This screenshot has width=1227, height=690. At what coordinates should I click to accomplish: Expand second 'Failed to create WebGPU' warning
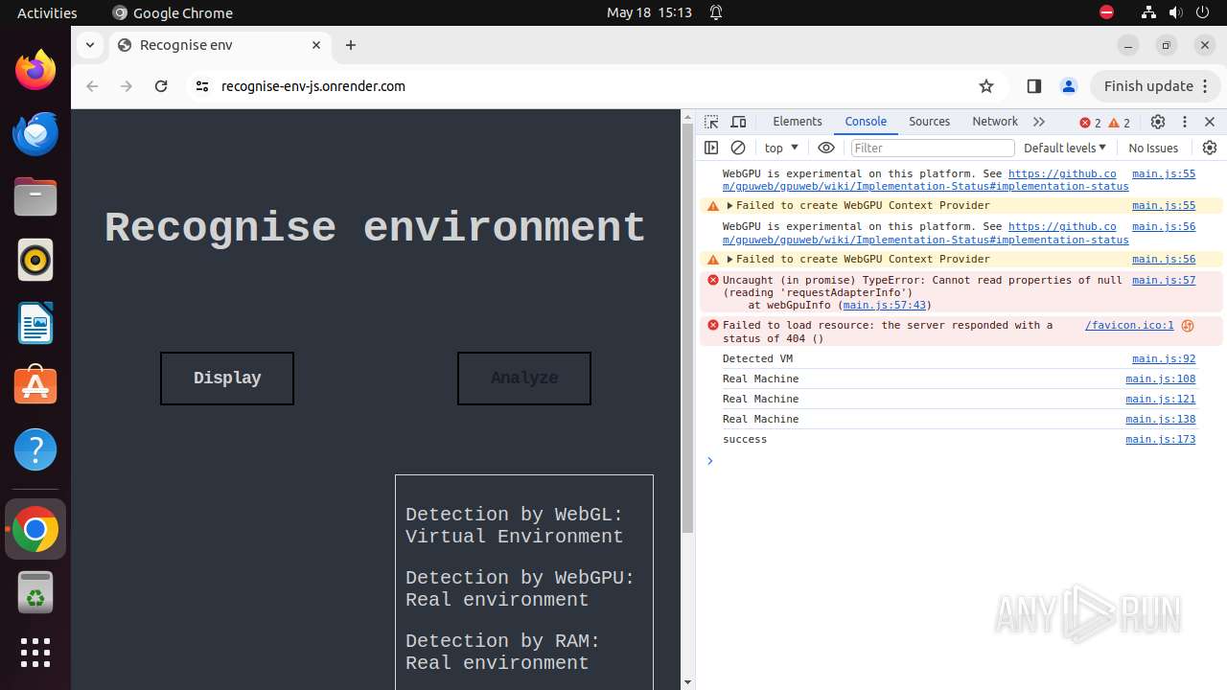click(729, 259)
